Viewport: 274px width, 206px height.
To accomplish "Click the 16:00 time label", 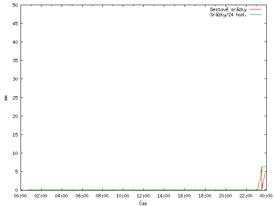I will click(185, 196).
